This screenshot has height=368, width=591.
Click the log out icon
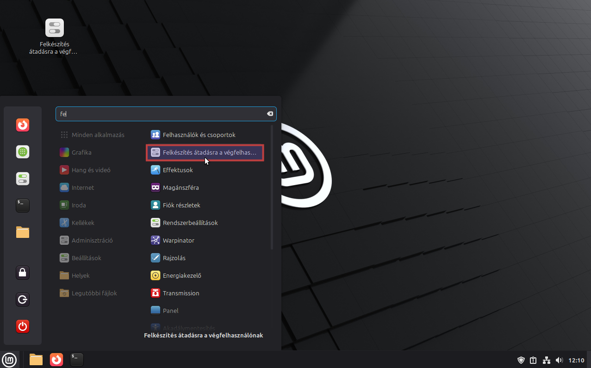[x=23, y=299]
